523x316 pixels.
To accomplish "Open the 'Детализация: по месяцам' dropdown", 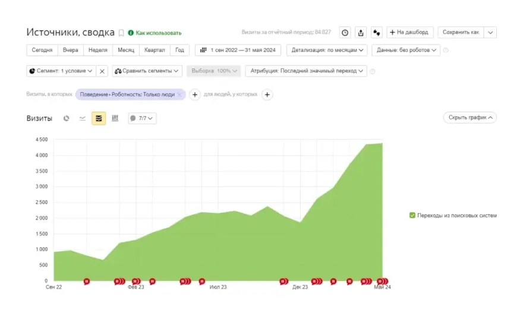I will coord(326,50).
